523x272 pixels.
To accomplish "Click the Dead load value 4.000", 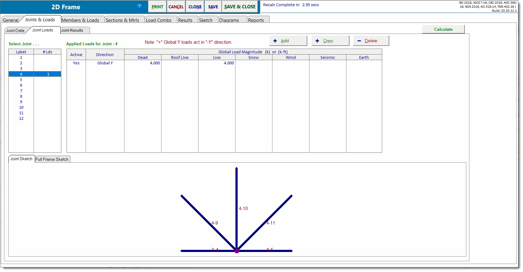I will [155, 63].
